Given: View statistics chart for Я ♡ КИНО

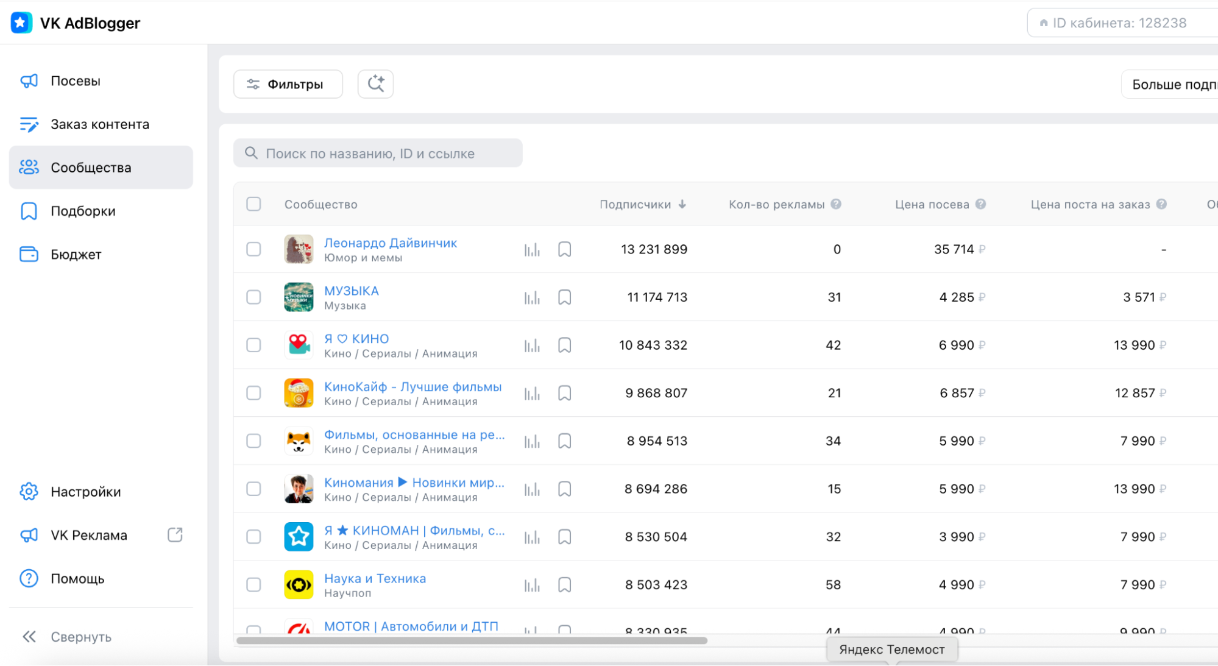Looking at the screenshot, I should tap(532, 345).
